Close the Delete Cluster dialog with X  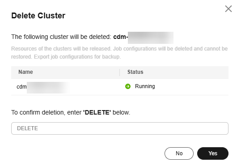coord(228,9)
